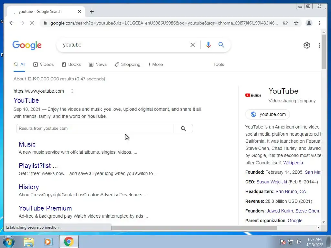
Task: Open a new tab with the plus button
Action: click(x=91, y=12)
